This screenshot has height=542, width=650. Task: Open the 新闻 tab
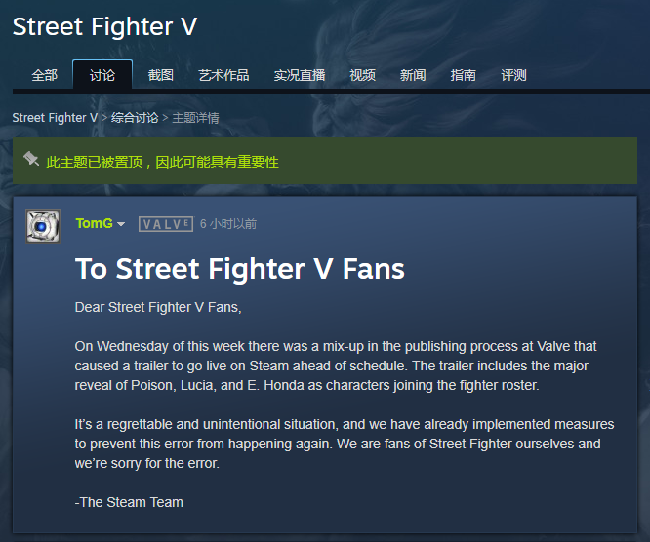pos(413,75)
